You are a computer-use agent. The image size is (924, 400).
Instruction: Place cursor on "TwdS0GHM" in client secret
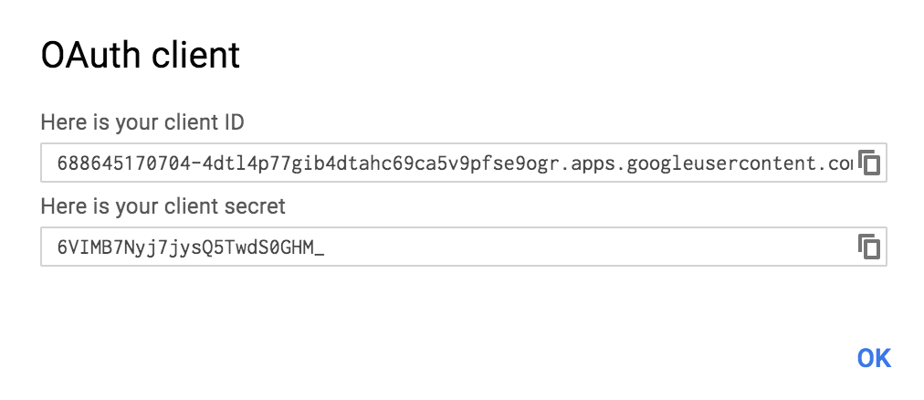pyautogui.click(x=269, y=247)
